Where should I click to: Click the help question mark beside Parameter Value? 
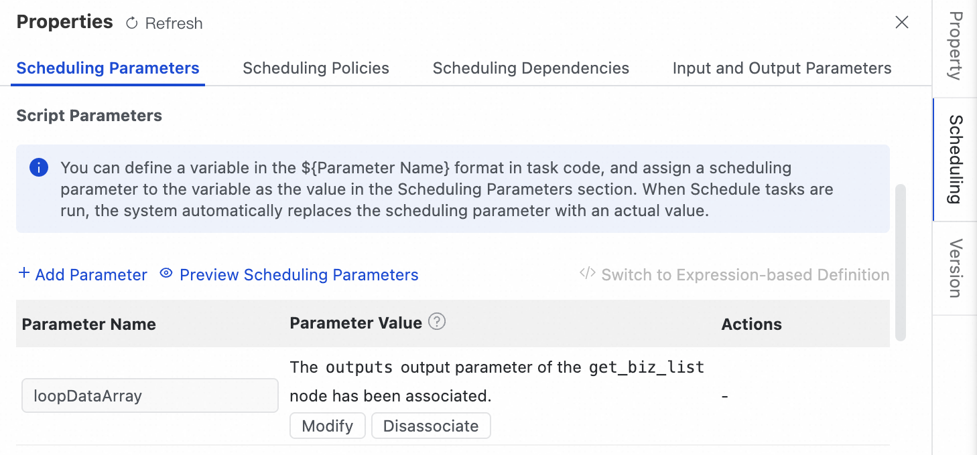click(x=437, y=322)
